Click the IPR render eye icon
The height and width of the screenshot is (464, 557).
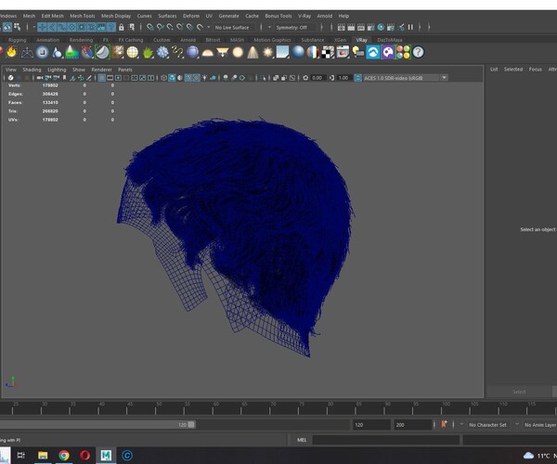381,27
